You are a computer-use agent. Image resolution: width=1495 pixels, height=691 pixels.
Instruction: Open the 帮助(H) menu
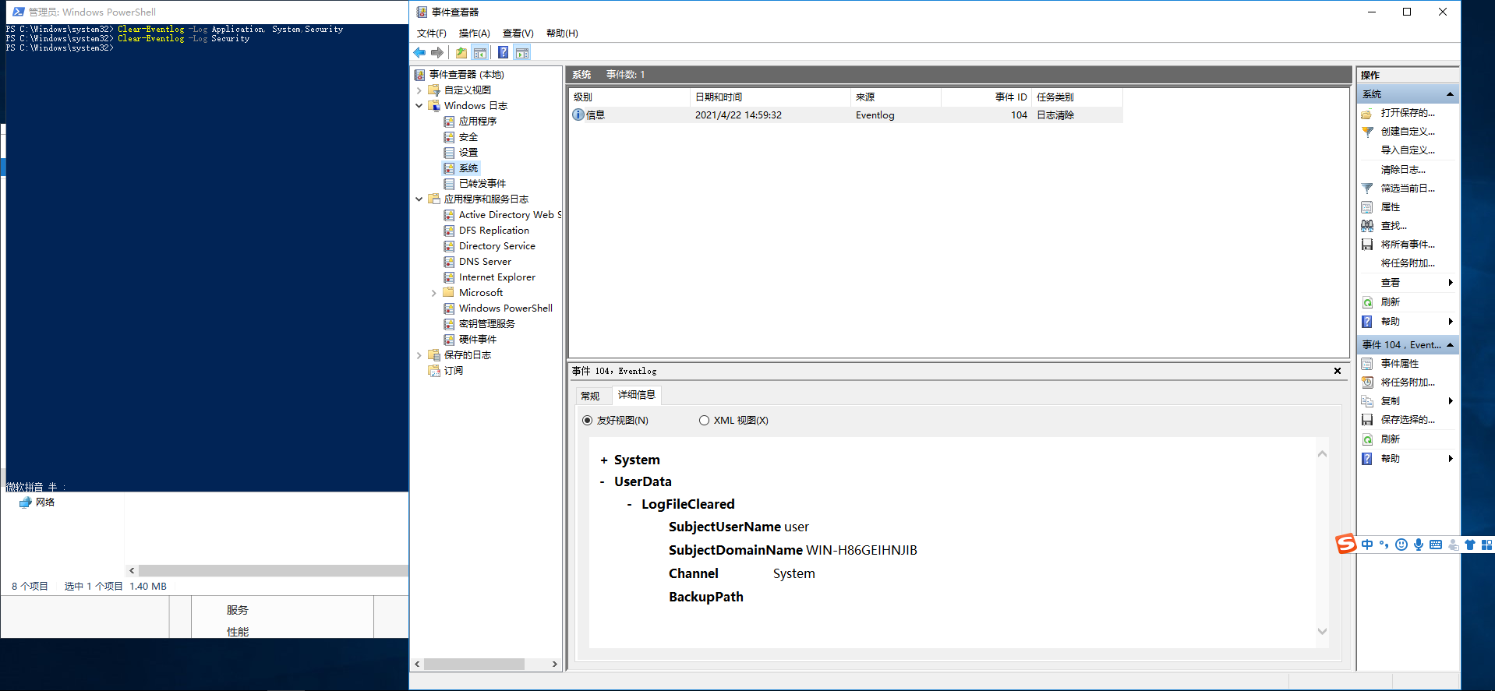pyautogui.click(x=562, y=33)
